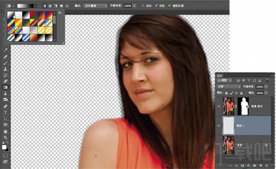Click the foreground white color swatch
276x169 pixels.
pos(4,147)
